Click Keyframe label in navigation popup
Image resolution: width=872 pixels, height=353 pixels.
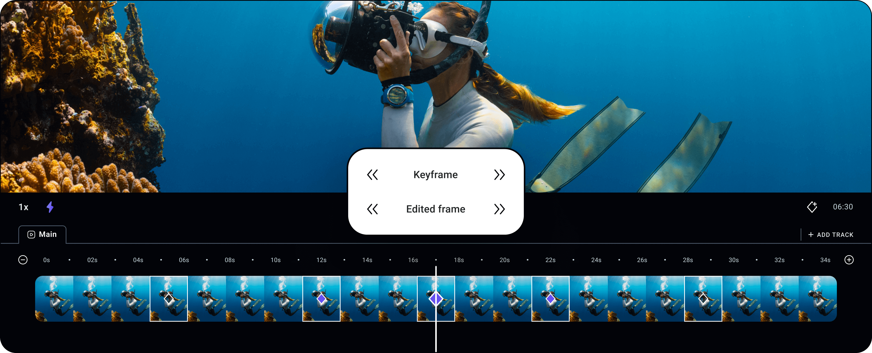(x=436, y=175)
